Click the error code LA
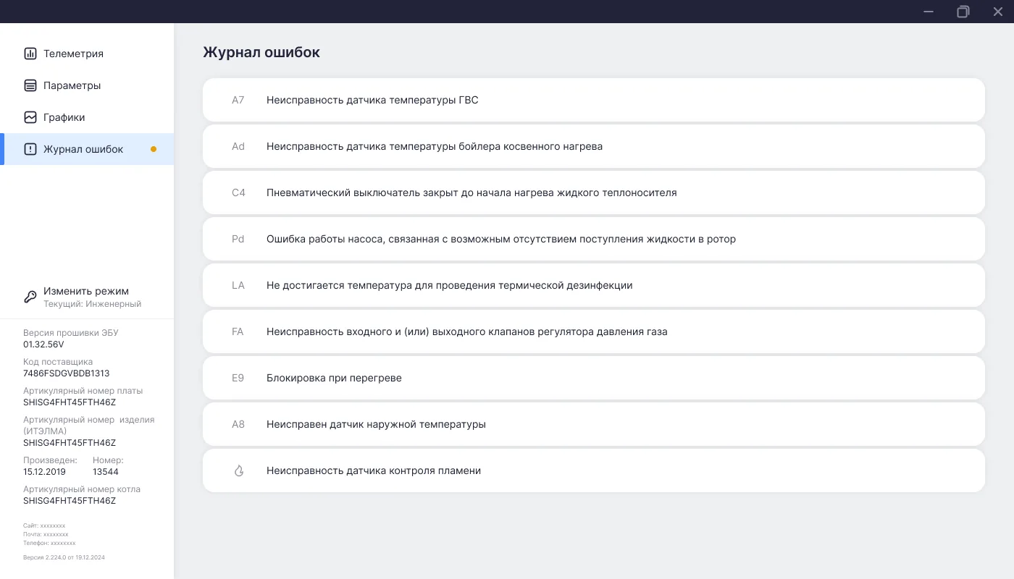The width and height of the screenshot is (1014, 579). click(x=238, y=285)
